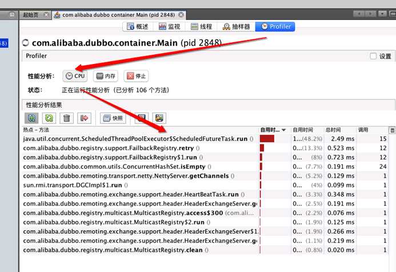396x272 pixels.
Task: Select the com alibaba dubbo container Main tab
Action: 118,15
